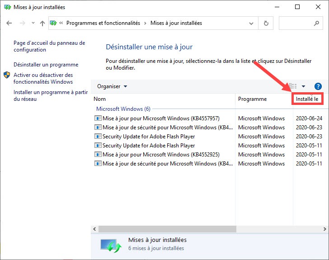
Task: Click icon of security update dated 2020-05-11
Action: (98, 163)
